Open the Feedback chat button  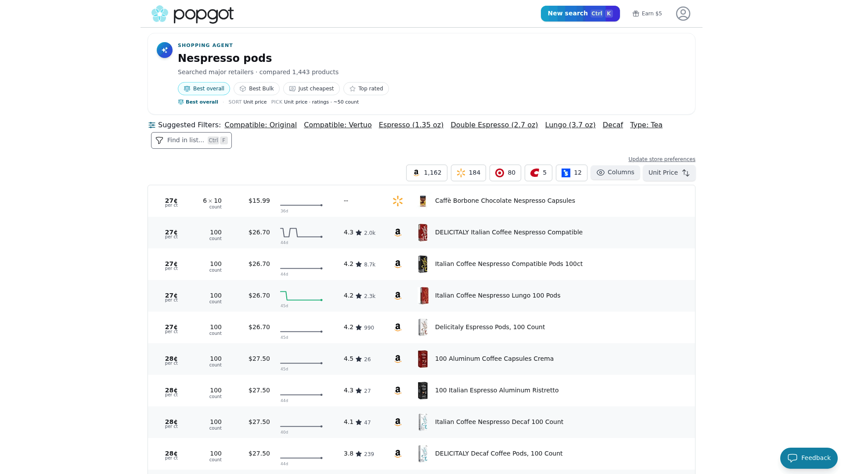point(809,458)
